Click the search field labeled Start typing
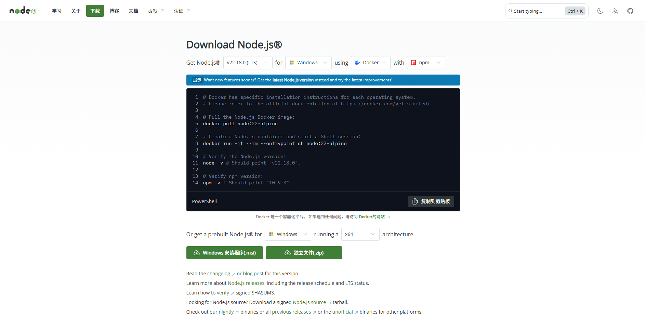Viewport: 645px width, 329px height. coord(537,11)
